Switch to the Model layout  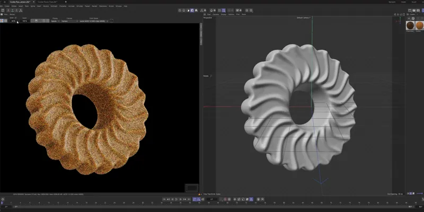pyautogui.click(x=403, y=2)
